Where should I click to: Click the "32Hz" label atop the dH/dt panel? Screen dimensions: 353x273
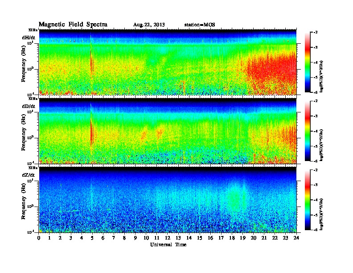33,30
